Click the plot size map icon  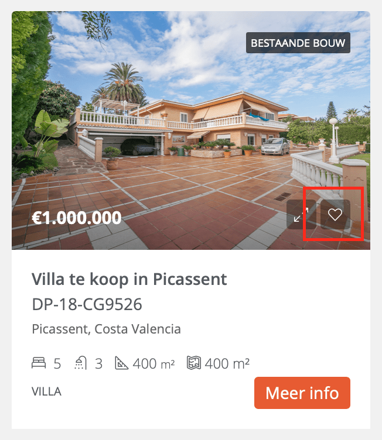(x=194, y=363)
